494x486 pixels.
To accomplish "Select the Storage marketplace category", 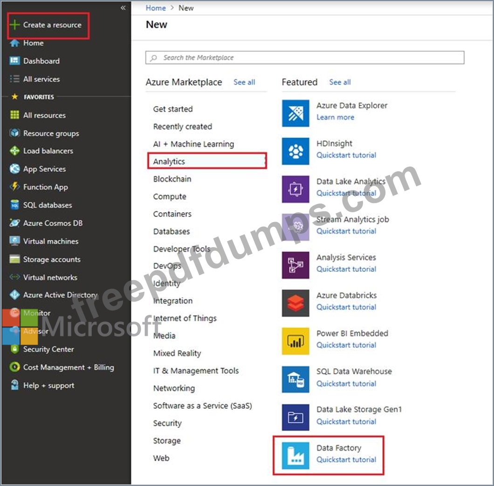I will pos(167,441).
